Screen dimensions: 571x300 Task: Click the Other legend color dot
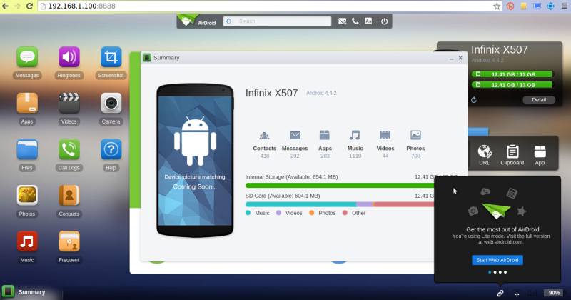[345, 213]
